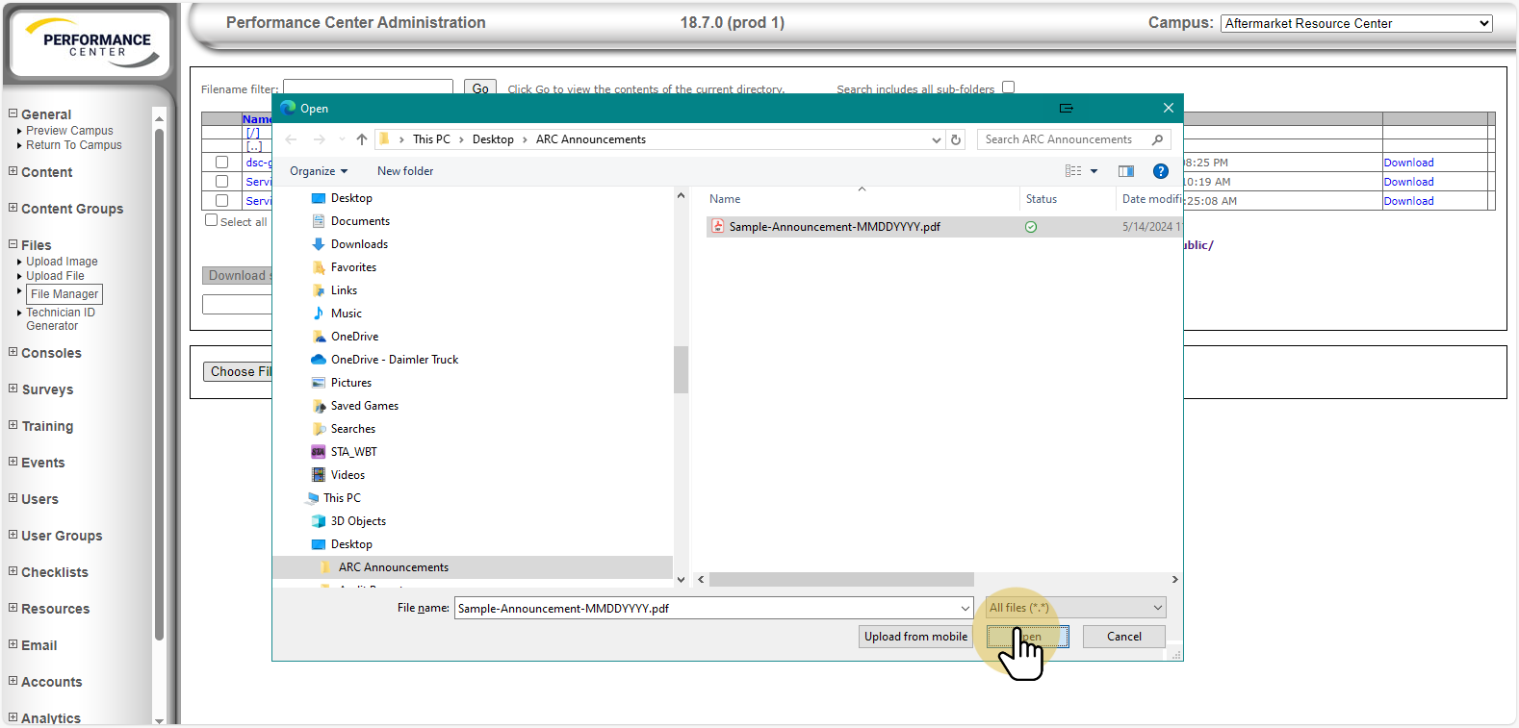Image resolution: width=1519 pixels, height=728 pixels.
Task: Open Technician ID Generator item
Action: click(61, 319)
